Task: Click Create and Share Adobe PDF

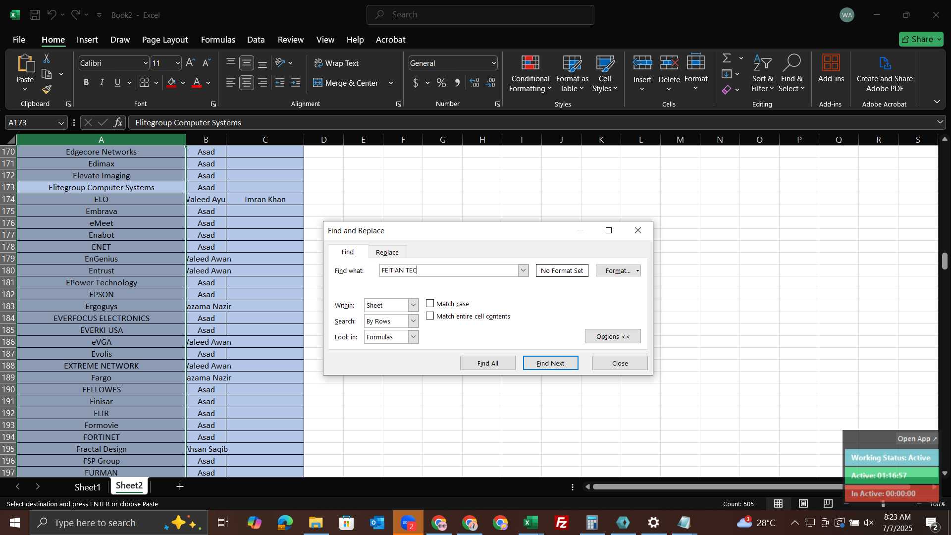Action: [884, 74]
